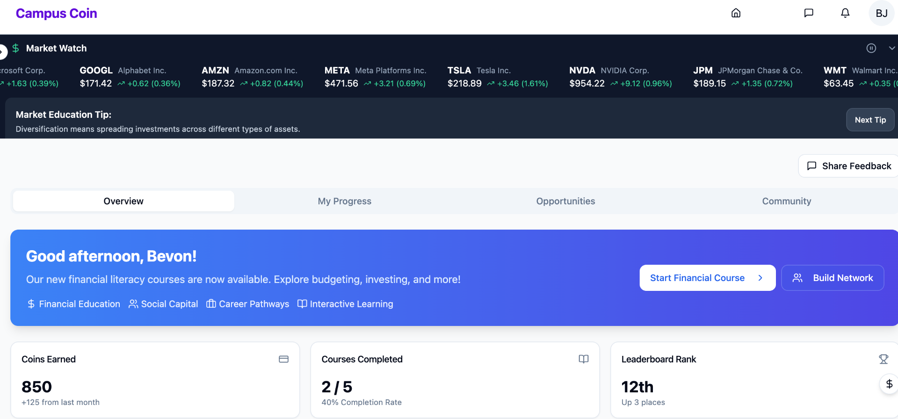Image resolution: width=898 pixels, height=419 pixels.
Task: Click the Market Education Tip heading
Action: (x=64, y=115)
